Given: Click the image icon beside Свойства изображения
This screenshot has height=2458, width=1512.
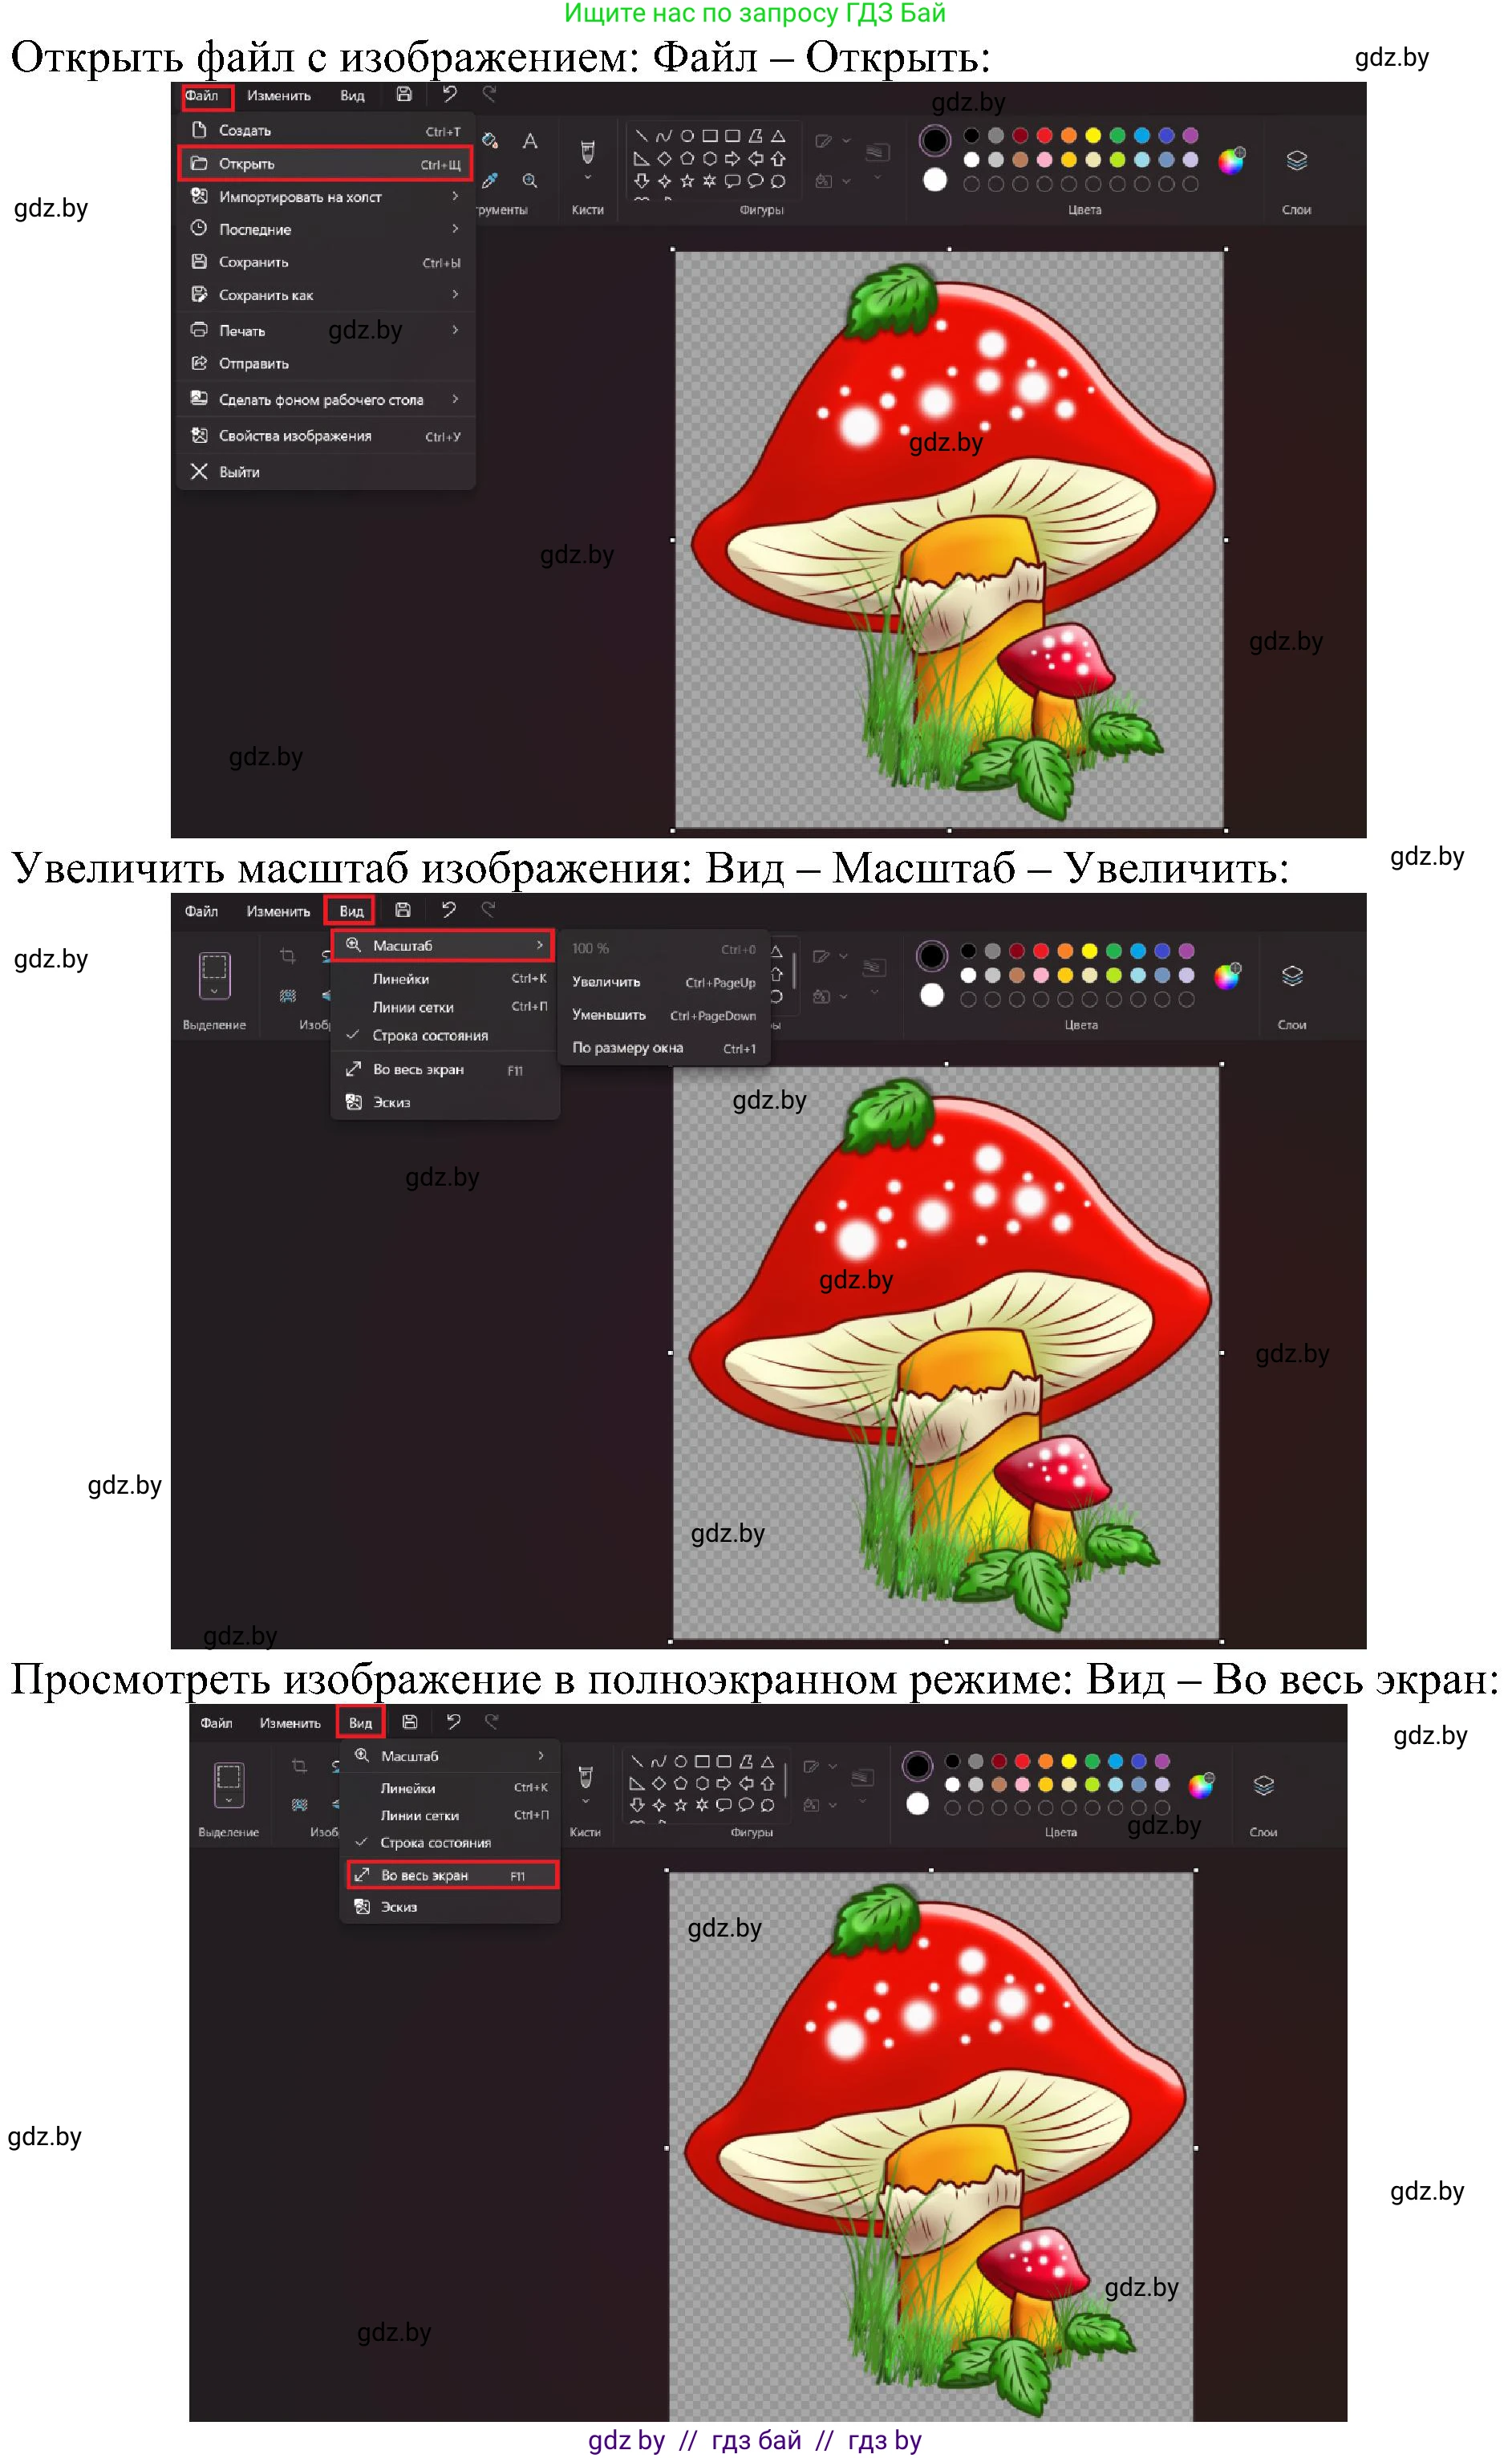Looking at the screenshot, I should point(199,435).
